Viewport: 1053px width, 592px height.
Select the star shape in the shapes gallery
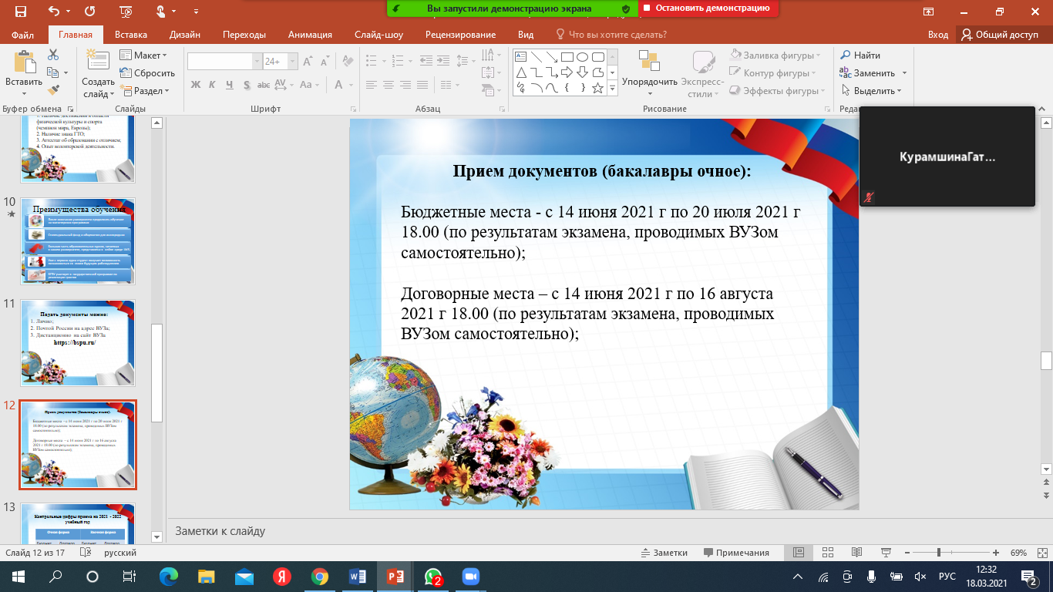click(x=597, y=89)
